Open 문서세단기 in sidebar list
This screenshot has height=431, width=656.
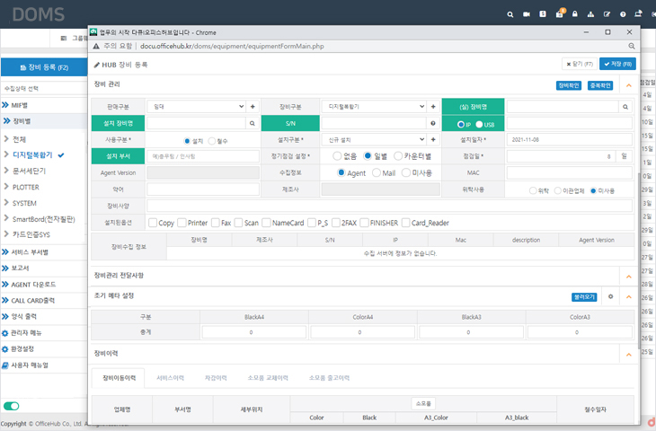[x=29, y=171]
